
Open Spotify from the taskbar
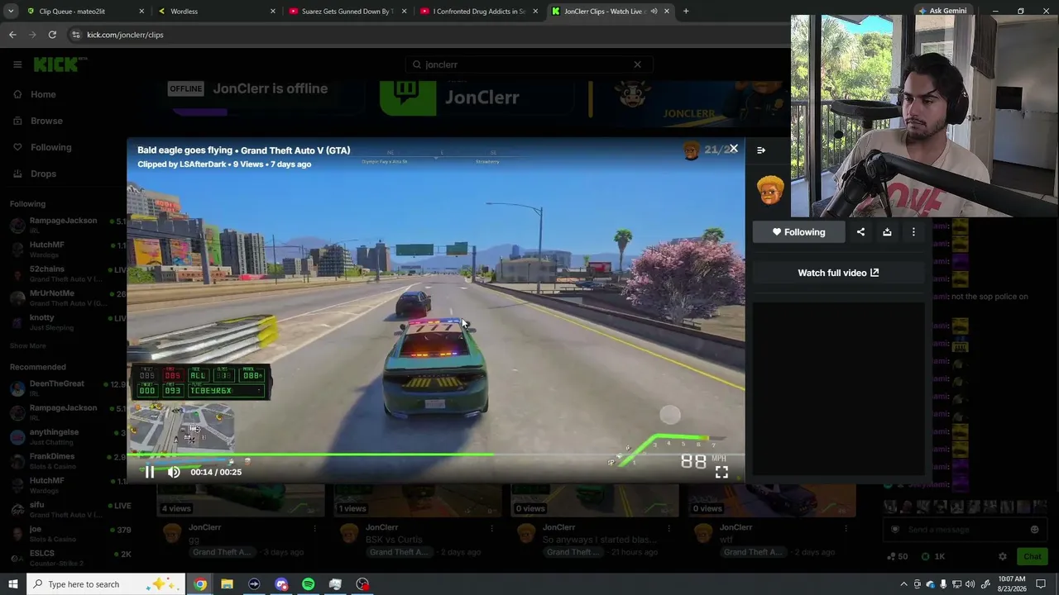[308, 584]
